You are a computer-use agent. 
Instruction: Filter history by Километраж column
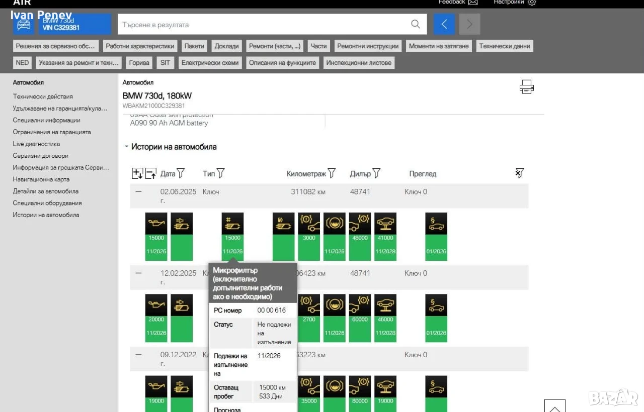tap(331, 173)
